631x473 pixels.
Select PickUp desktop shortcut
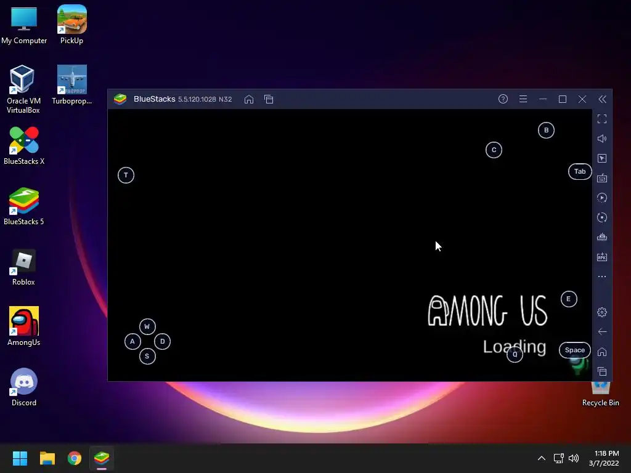(x=71, y=25)
